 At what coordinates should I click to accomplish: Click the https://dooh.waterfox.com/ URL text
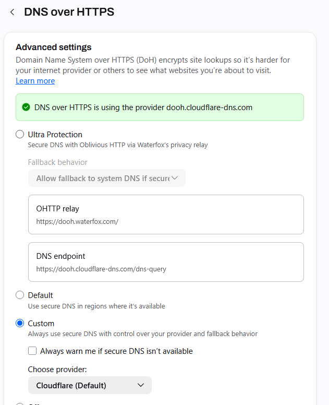(x=77, y=222)
